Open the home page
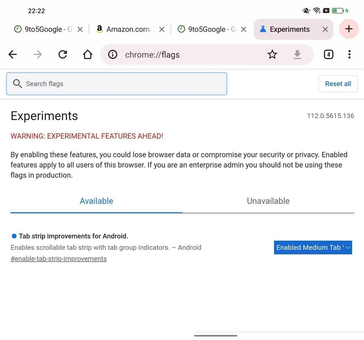The image size is (364, 340). pyautogui.click(x=88, y=54)
